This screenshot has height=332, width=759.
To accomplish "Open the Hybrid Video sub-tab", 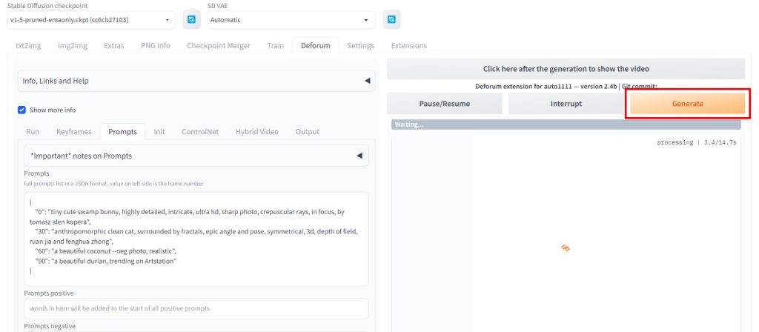I will pos(256,132).
